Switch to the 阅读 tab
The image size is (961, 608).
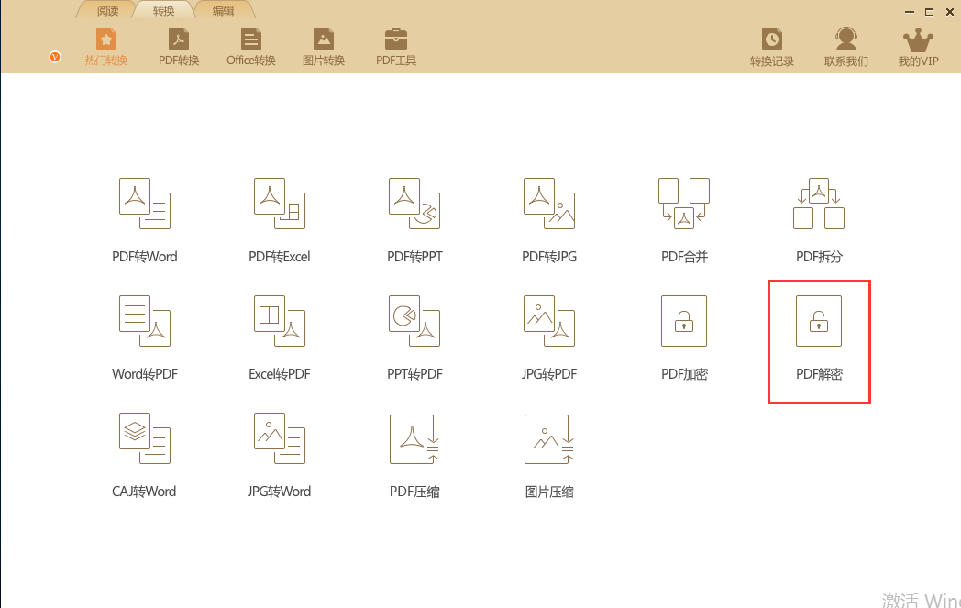[108, 11]
